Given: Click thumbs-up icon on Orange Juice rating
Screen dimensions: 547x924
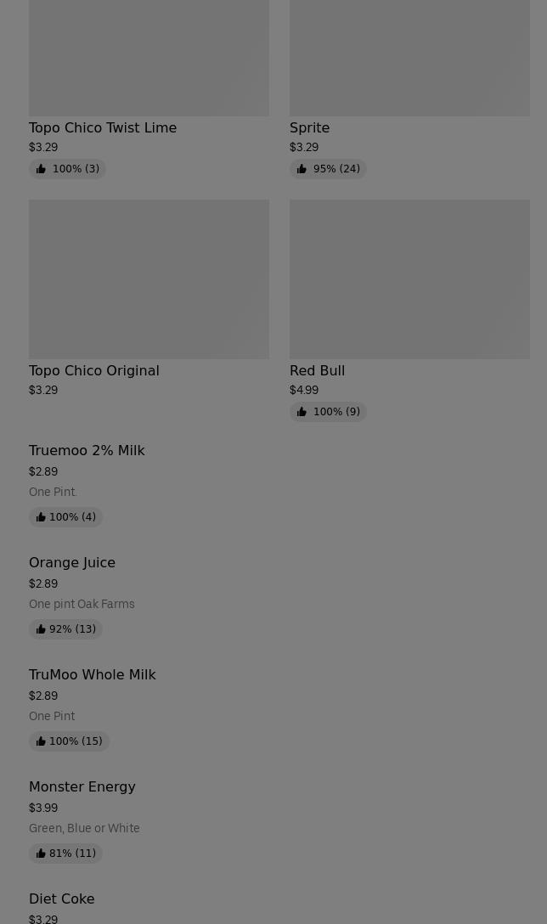Looking at the screenshot, I should click(x=41, y=628).
